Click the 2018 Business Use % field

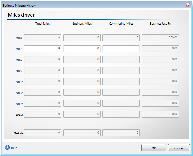pos(160,38)
